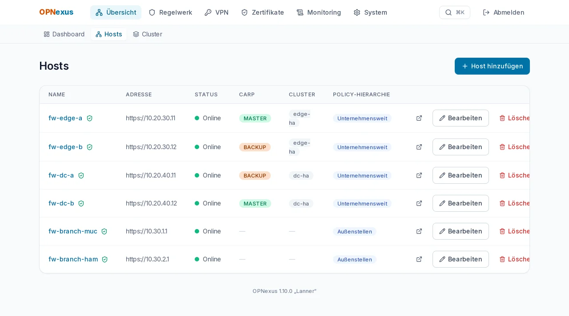Screen dimensions: 569x316
Task: Click Bearbeiten for fw-branch-ham
Action: tap(461, 259)
